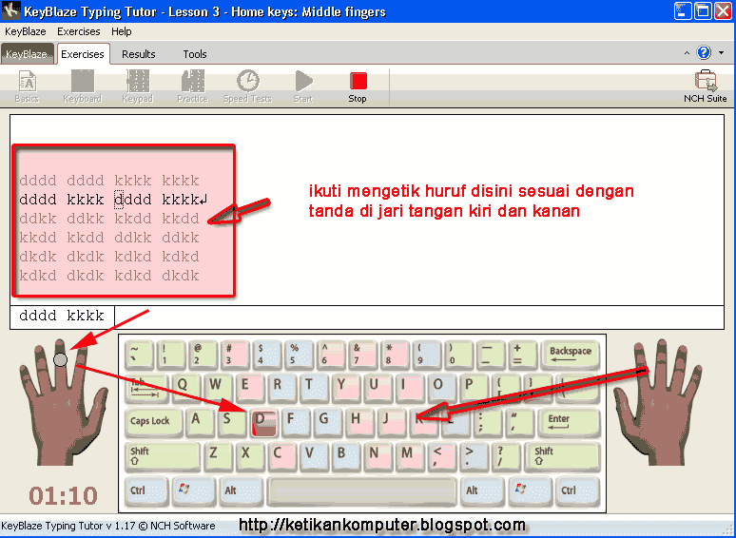The height and width of the screenshot is (538, 736).
Task: Click the T key on virtual keyboard
Action: tap(313, 388)
